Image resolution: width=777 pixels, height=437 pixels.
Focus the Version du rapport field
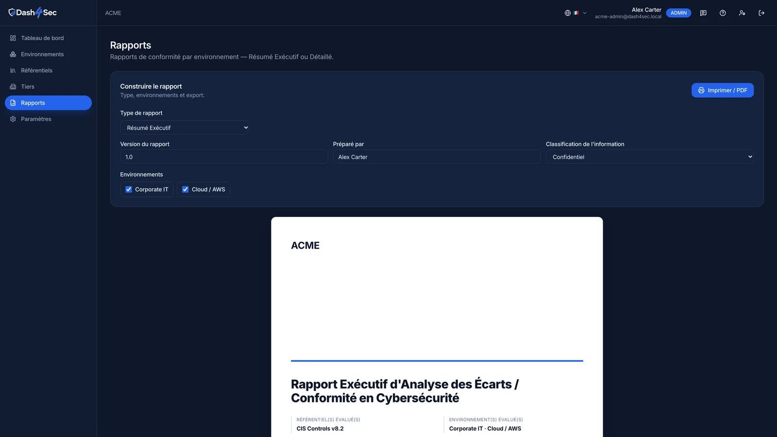224,157
